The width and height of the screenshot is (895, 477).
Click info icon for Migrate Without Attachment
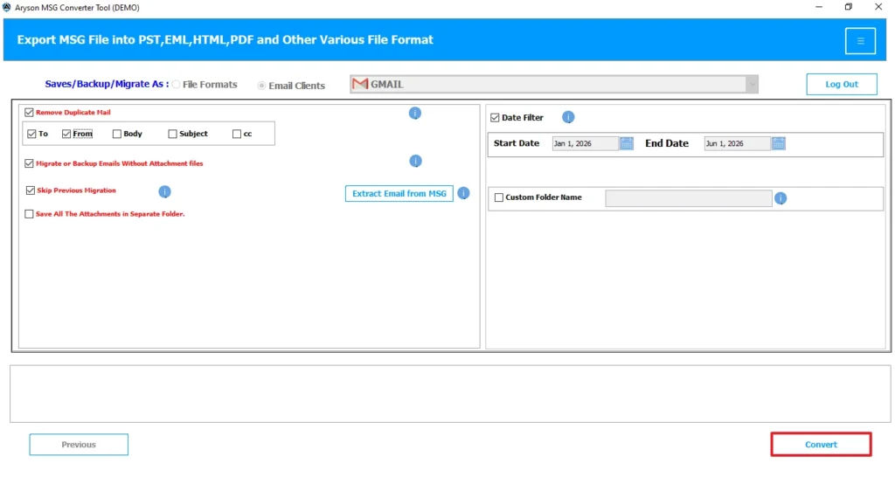tap(415, 161)
